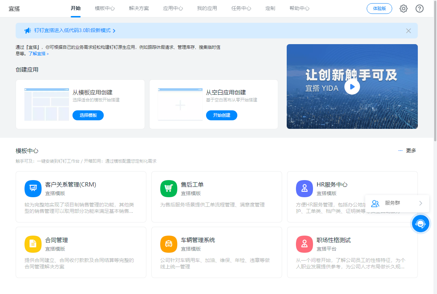The height and width of the screenshot is (294, 437).
Task: Click the 服务群 people icon
Action: pos(375,203)
